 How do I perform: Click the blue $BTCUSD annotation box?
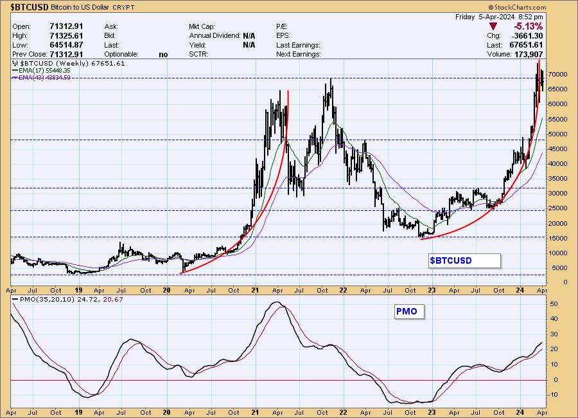coord(464,260)
